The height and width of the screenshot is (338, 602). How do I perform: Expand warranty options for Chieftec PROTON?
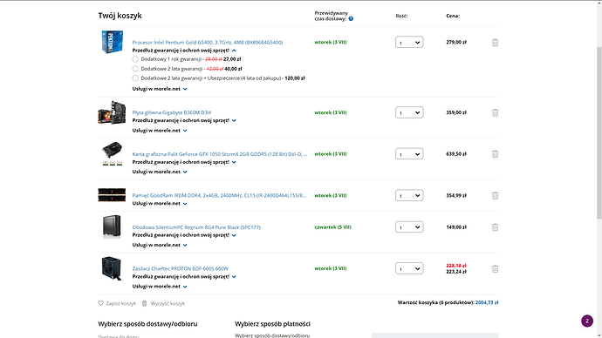[184, 276]
